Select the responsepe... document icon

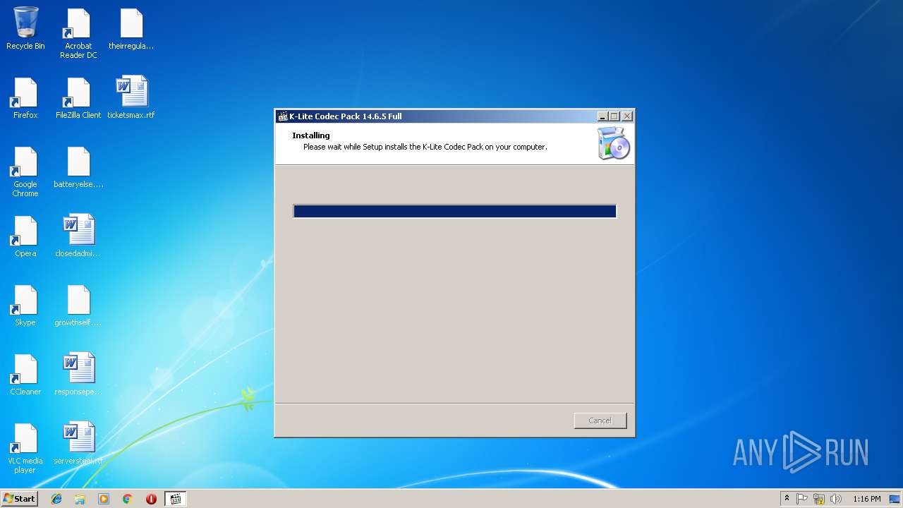click(x=78, y=375)
